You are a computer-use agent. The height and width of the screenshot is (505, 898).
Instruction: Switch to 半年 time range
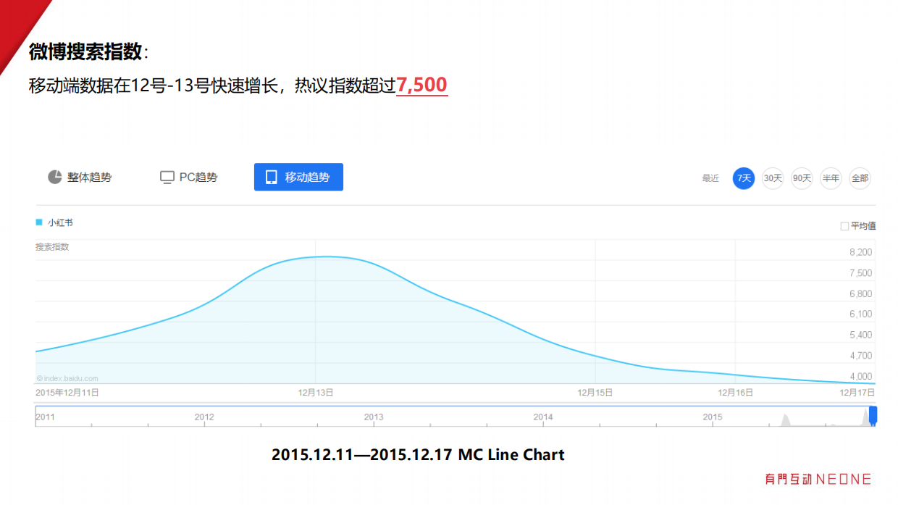(831, 178)
